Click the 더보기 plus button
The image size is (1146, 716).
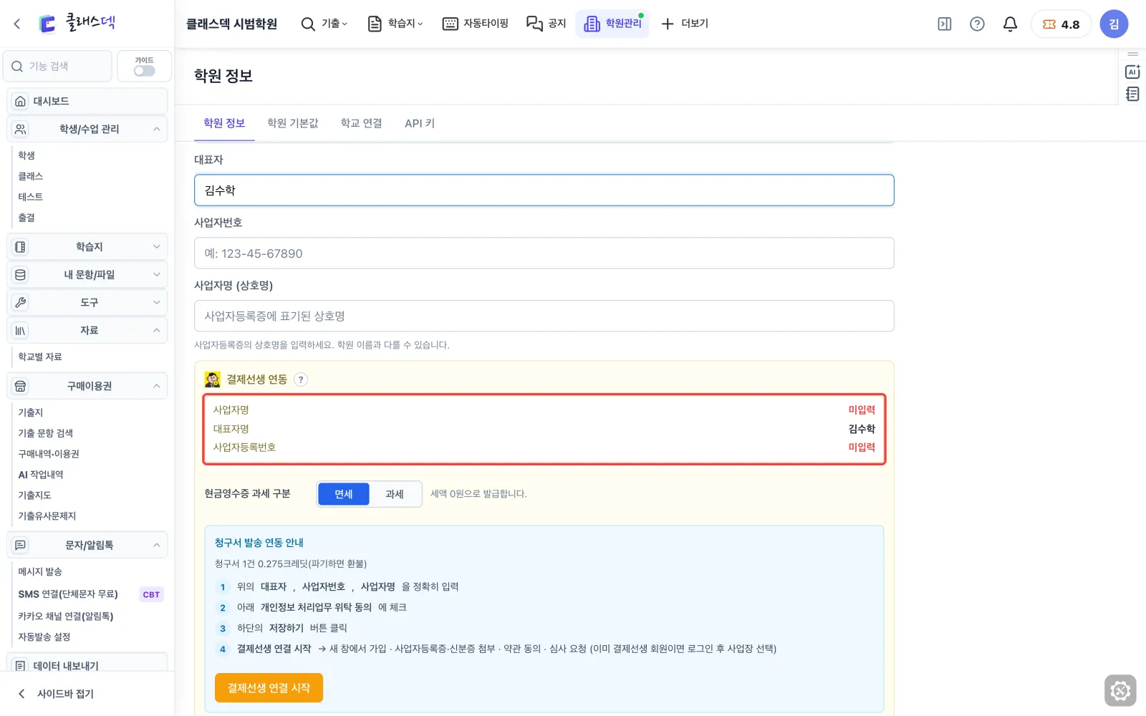(x=685, y=24)
